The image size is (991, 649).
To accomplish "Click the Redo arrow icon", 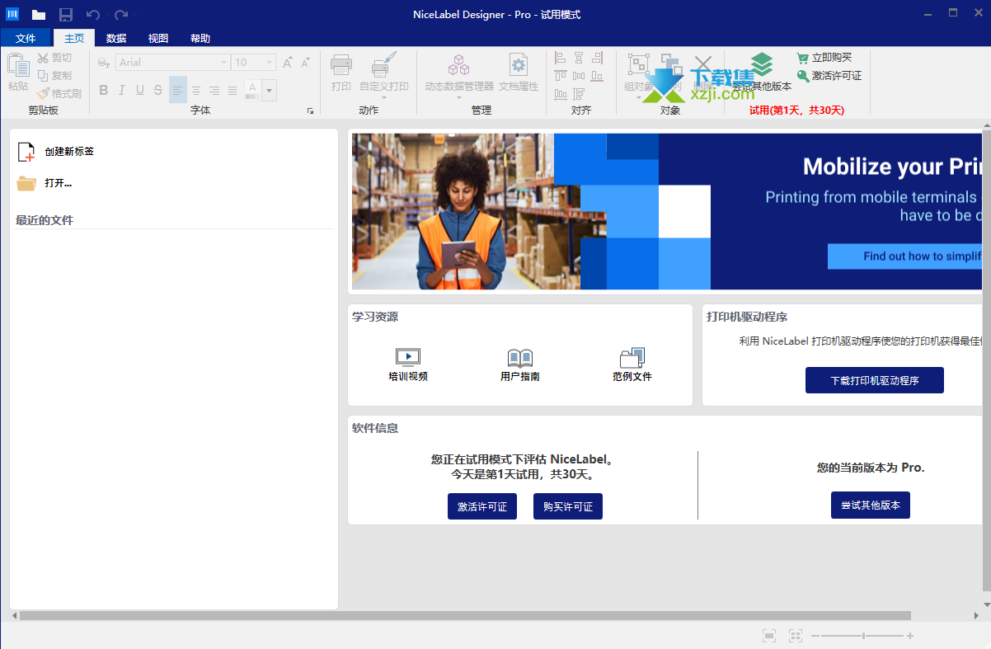I will pyautogui.click(x=121, y=15).
